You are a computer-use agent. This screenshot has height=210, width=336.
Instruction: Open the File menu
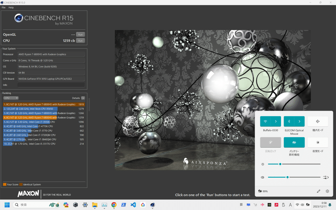pyautogui.click(x=3, y=8)
